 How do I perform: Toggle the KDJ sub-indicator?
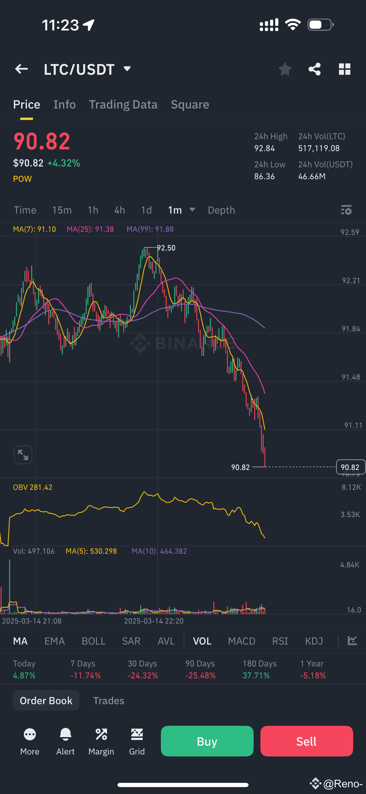coord(314,641)
